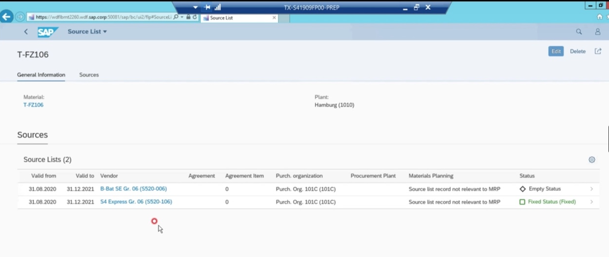609x257 pixels.
Task: Click the address bar lock security icon
Action: click(x=188, y=17)
